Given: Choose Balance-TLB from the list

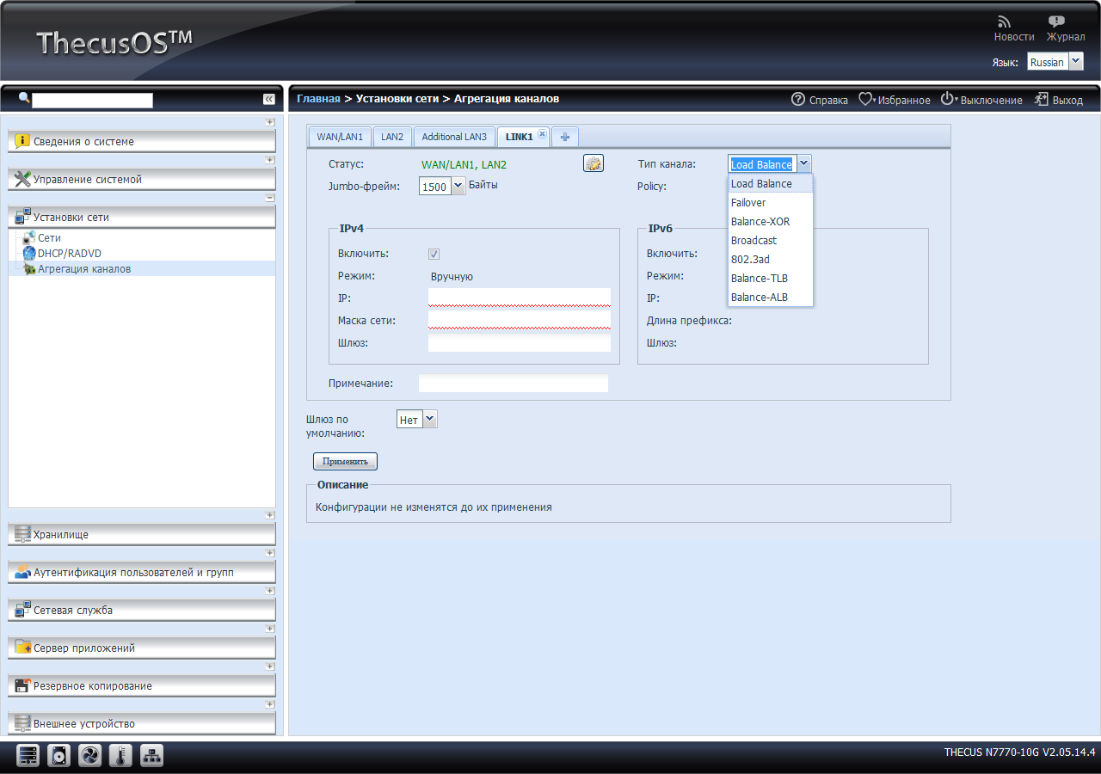Looking at the screenshot, I should point(771,279).
